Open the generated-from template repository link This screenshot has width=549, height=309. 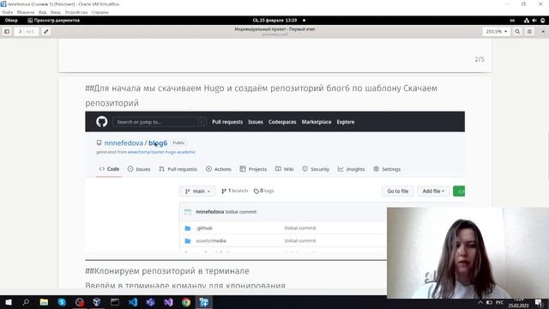coord(161,152)
